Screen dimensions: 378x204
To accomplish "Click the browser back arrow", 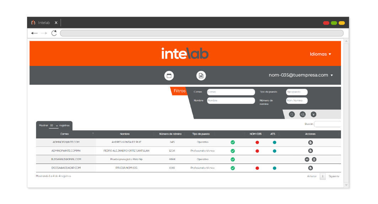I will click(x=34, y=33).
